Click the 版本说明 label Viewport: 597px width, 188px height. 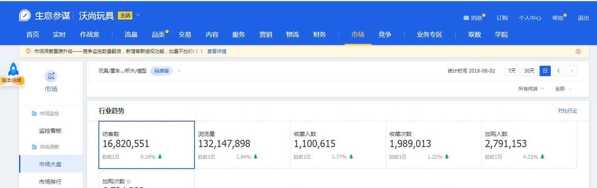(11, 80)
